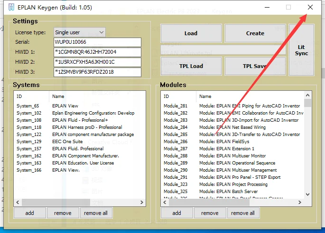
Task: Click the Lit Sync button
Action: pos(302,50)
